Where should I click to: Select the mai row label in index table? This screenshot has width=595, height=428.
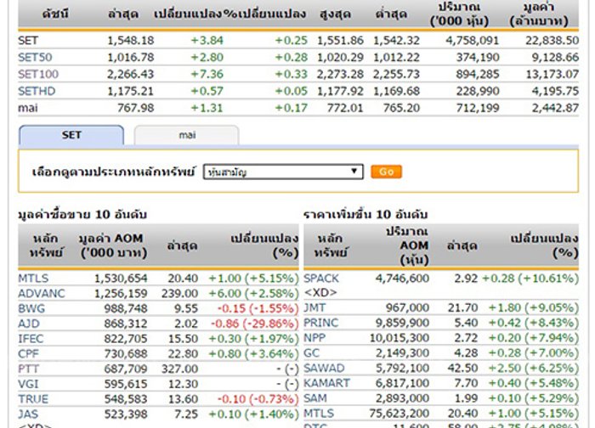(x=28, y=108)
